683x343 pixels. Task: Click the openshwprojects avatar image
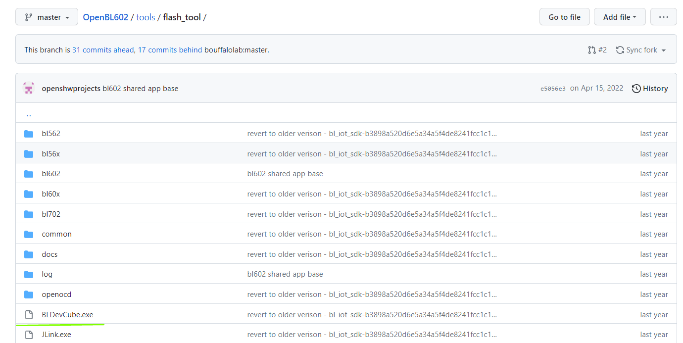click(29, 89)
